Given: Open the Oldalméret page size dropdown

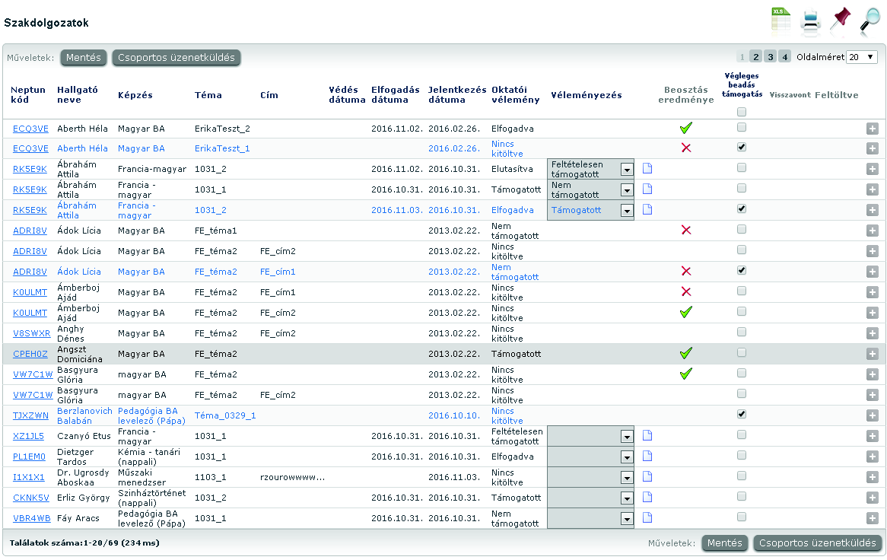Looking at the screenshot, I should (862, 57).
